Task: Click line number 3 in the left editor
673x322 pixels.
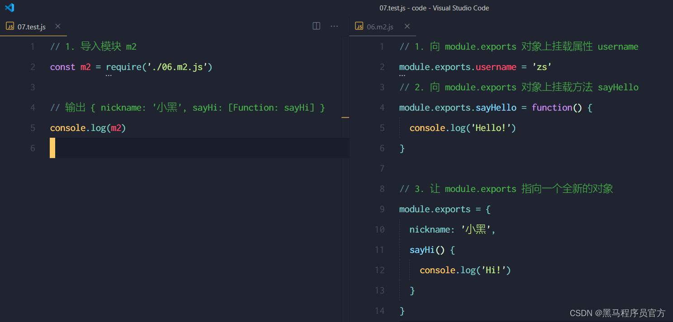Action: coord(33,87)
